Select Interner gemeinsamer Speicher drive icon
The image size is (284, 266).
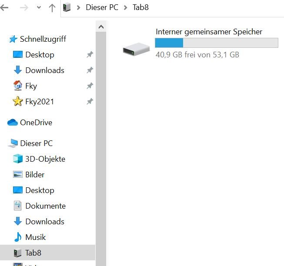tap(136, 49)
